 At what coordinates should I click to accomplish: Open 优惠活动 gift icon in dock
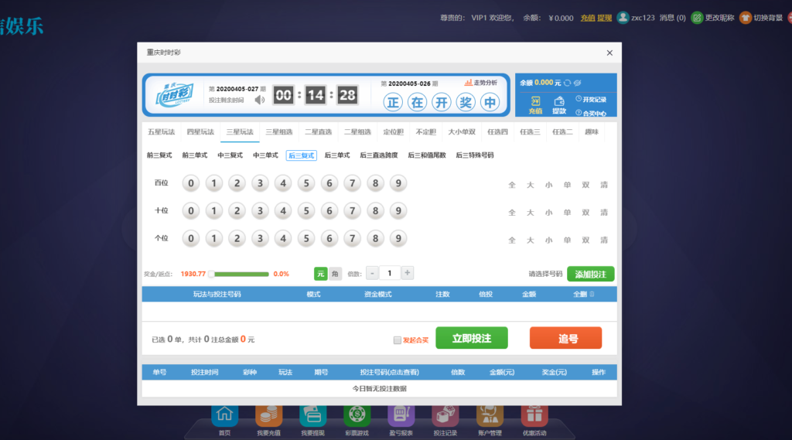coord(534,417)
